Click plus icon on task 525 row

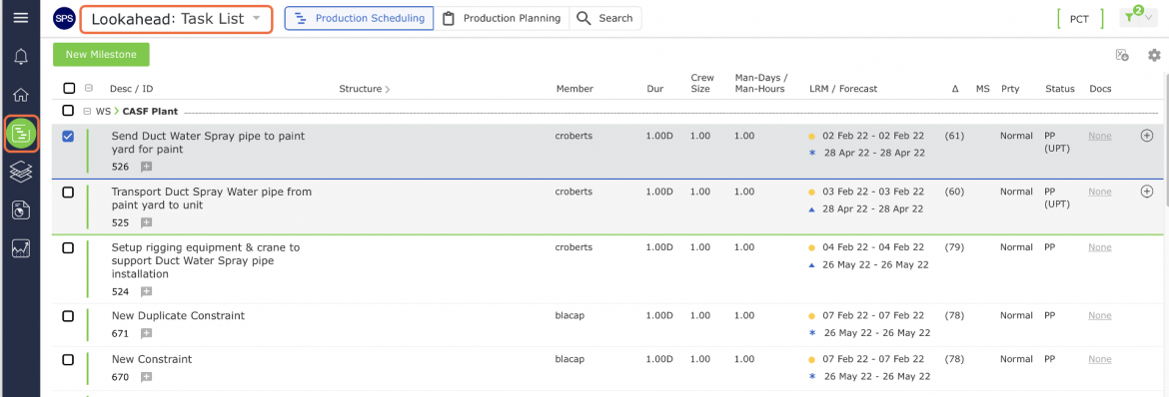[x=1147, y=192]
